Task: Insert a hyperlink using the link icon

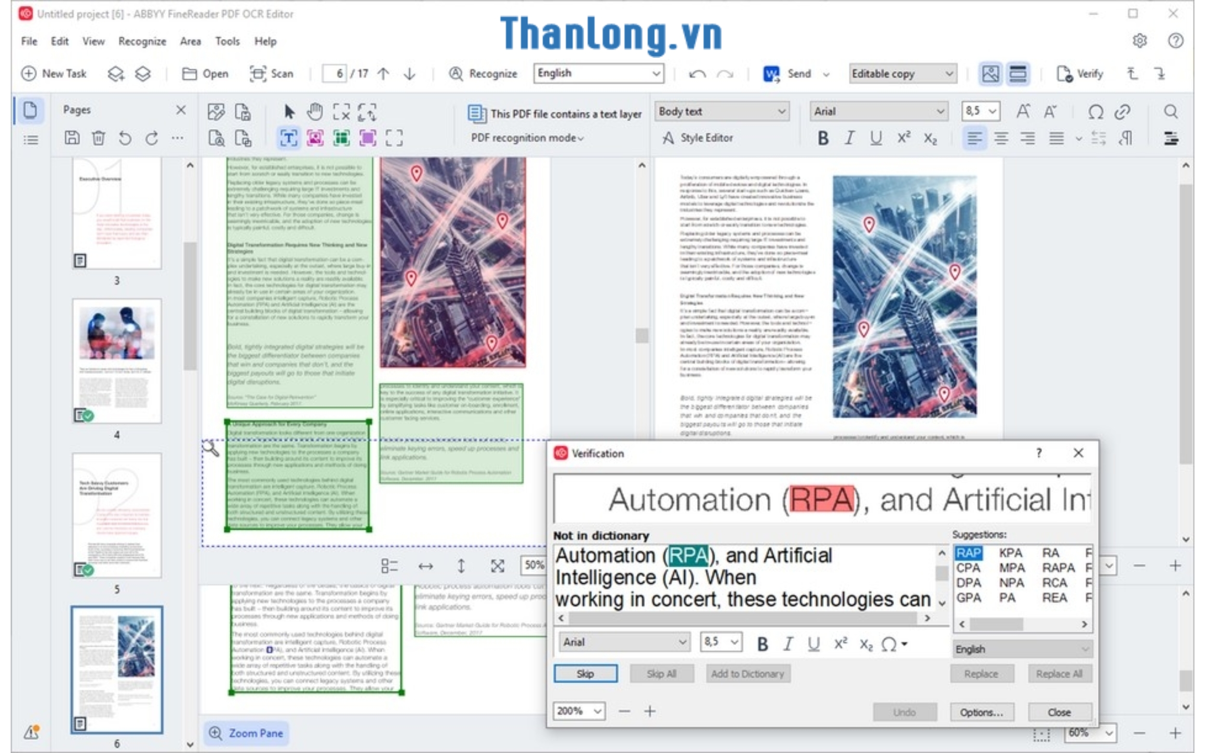Action: 1122,112
